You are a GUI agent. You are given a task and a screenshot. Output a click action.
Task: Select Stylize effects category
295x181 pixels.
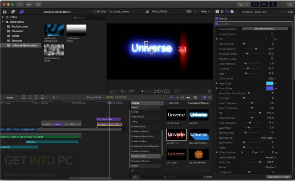pyautogui.click(x=135, y=112)
